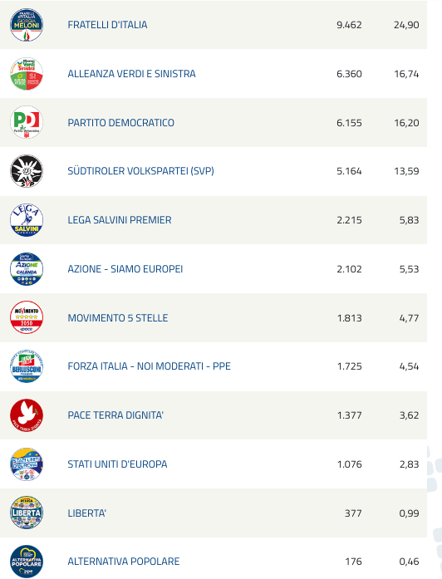This screenshot has width=442, height=579.
Task: Click the Alleanza Verdi e Sinistra logo
Action: coord(27,73)
